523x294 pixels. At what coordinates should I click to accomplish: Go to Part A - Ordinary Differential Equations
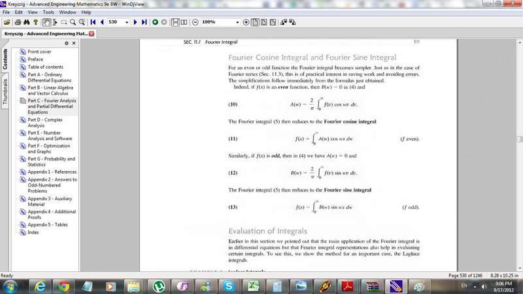(50, 77)
